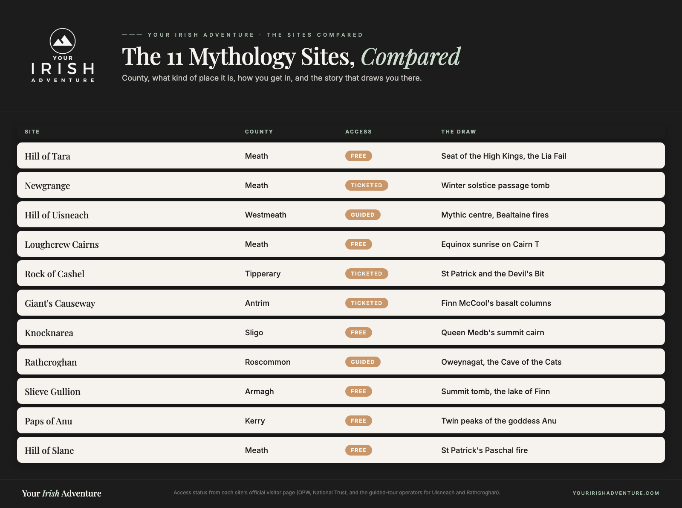Click the Armagh county cell
682x508 pixels.
tap(259, 392)
